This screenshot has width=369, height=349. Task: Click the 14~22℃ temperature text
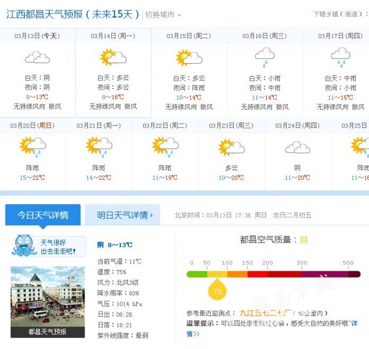click(x=99, y=178)
